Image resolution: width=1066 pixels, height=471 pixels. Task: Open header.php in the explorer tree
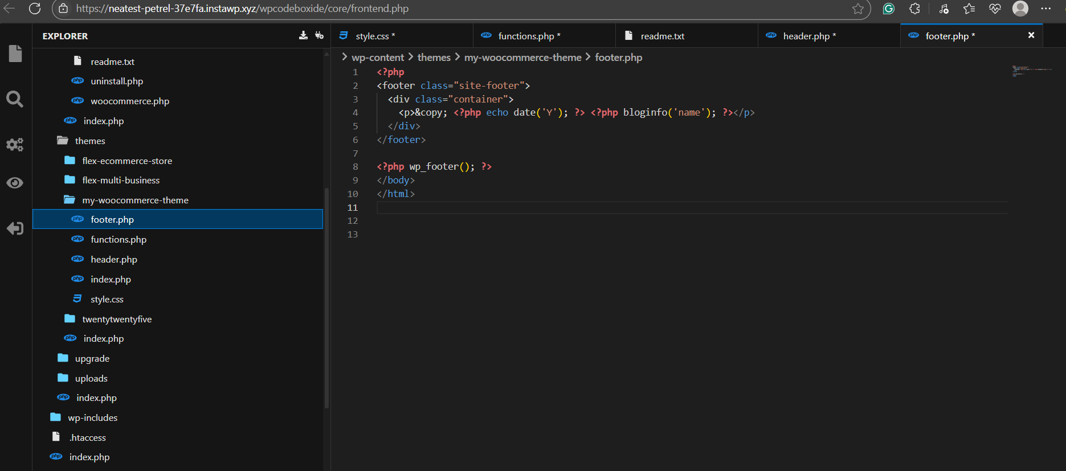pos(114,259)
